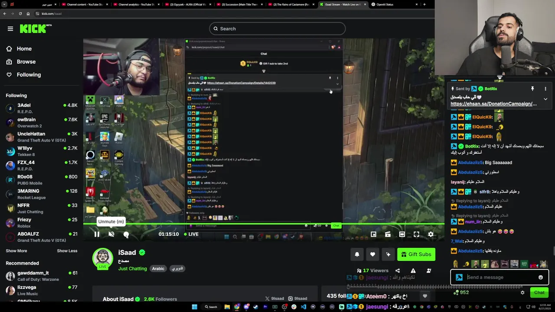555x312 pixels.
Task: Follow iSaad with heart button
Action: click(x=372, y=254)
